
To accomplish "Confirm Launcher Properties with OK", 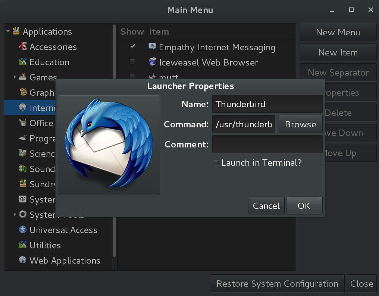I will pos(304,206).
